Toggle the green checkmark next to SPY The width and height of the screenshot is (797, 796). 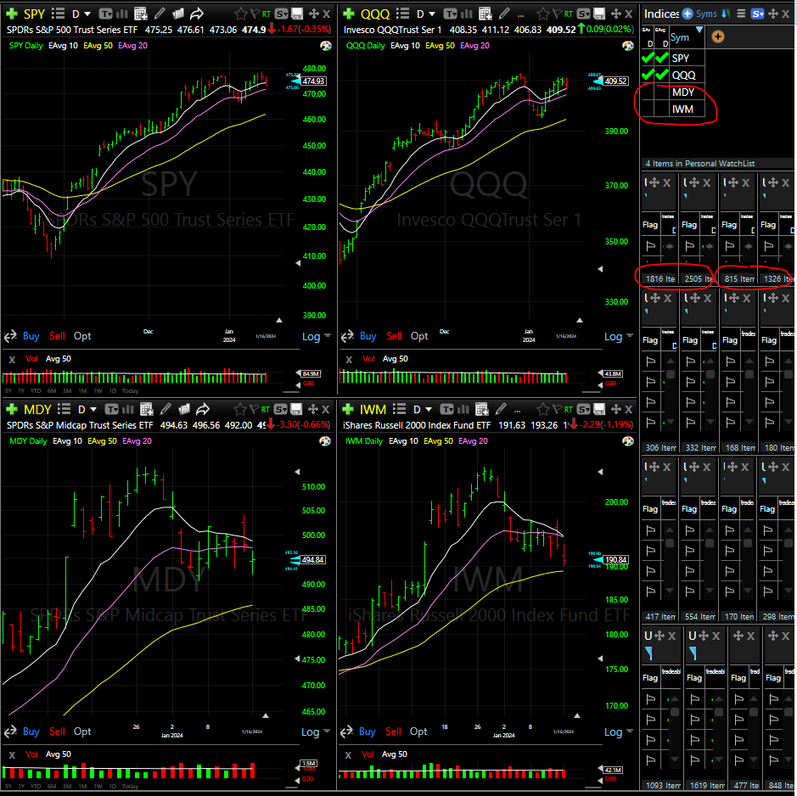tap(647, 58)
